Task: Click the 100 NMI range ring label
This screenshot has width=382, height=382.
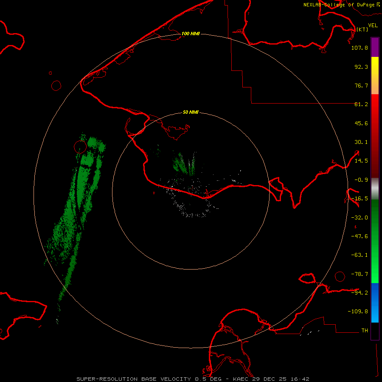Action: coord(191,34)
